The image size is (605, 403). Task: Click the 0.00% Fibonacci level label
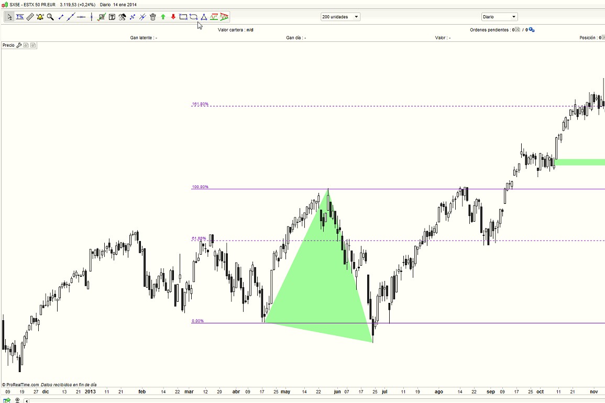[x=197, y=321]
